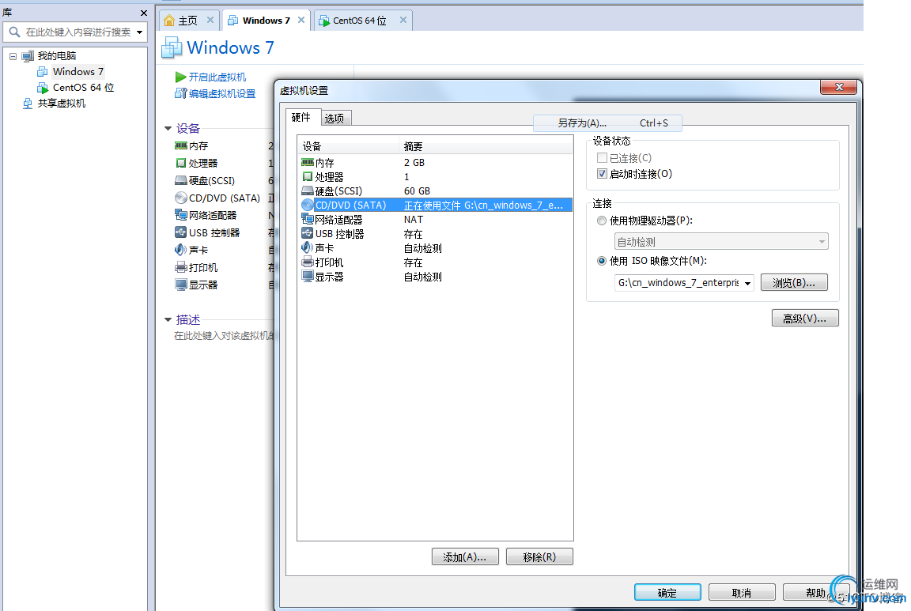Viewport: 911px width, 611px height.
Task: Select the 硬盘(SCSI) 60 GB row
Action: click(435, 191)
